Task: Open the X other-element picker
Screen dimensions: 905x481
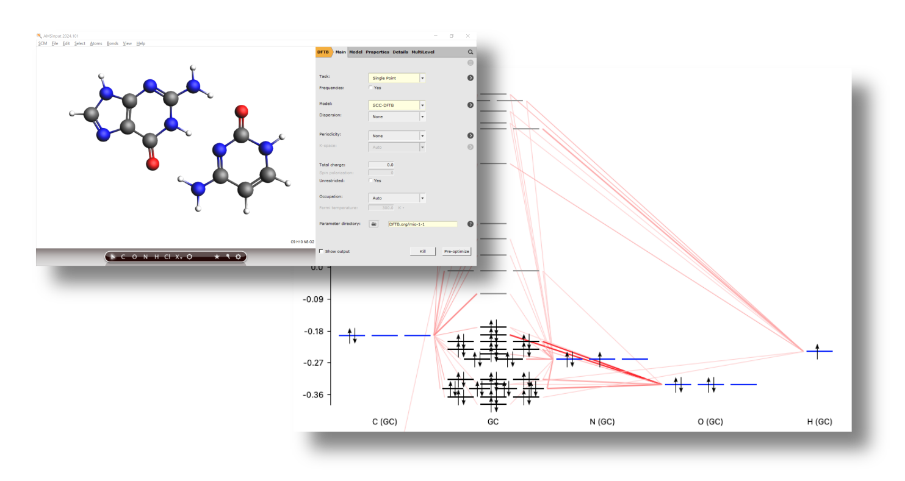Action: [178, 257]
